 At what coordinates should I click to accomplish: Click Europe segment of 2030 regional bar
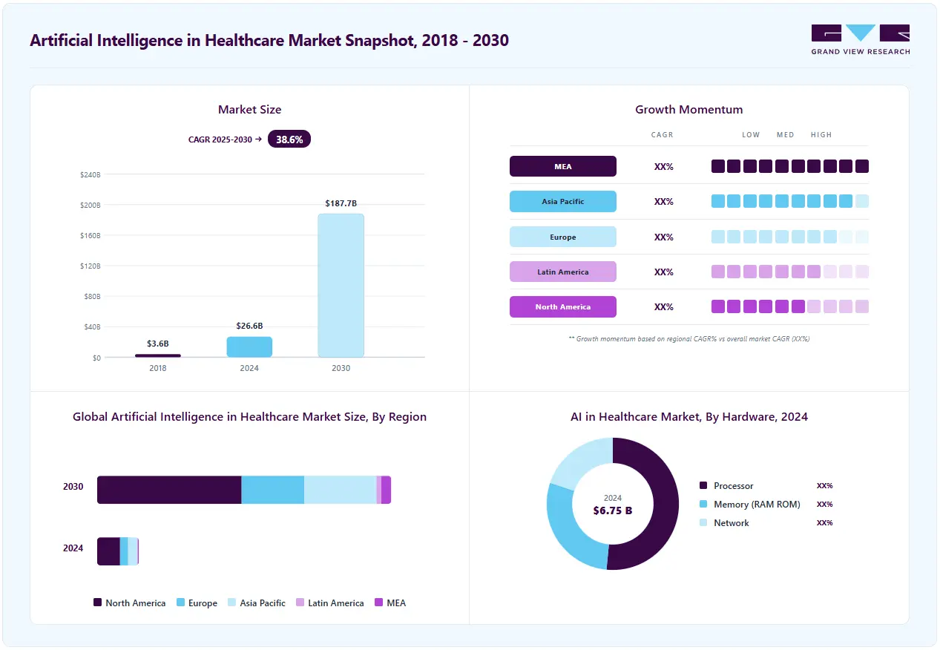pyautogui.click(x=273, y=490)
